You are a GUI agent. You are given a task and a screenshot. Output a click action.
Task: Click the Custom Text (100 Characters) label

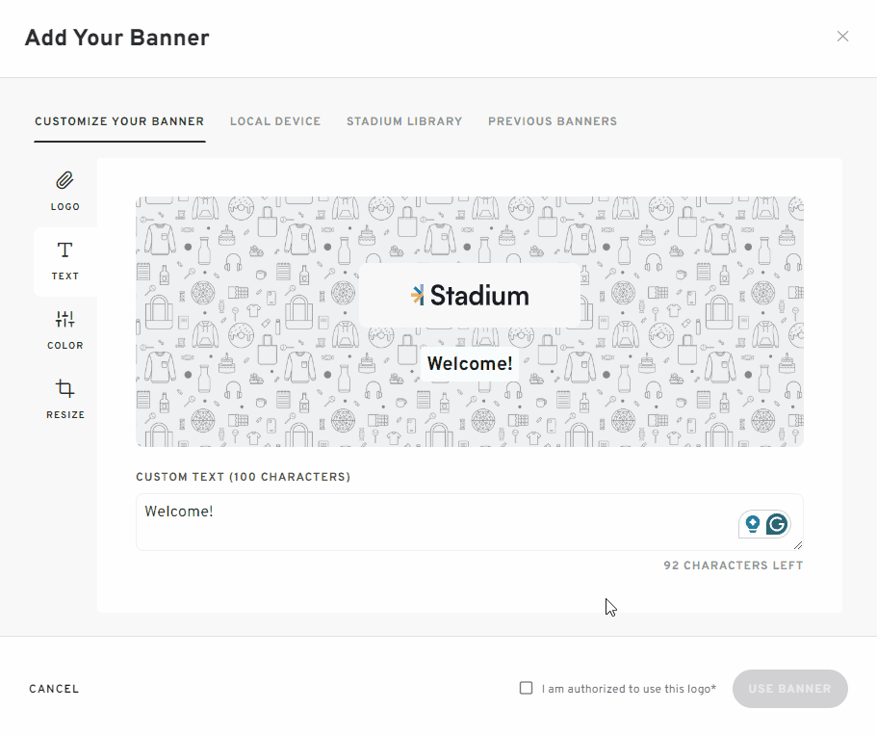244,477
